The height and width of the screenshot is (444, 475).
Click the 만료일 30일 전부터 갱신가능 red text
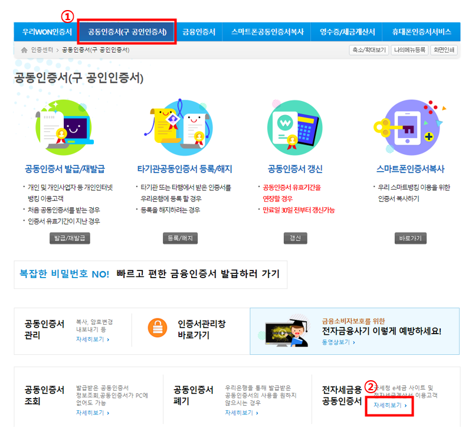(x=299, y=210)
